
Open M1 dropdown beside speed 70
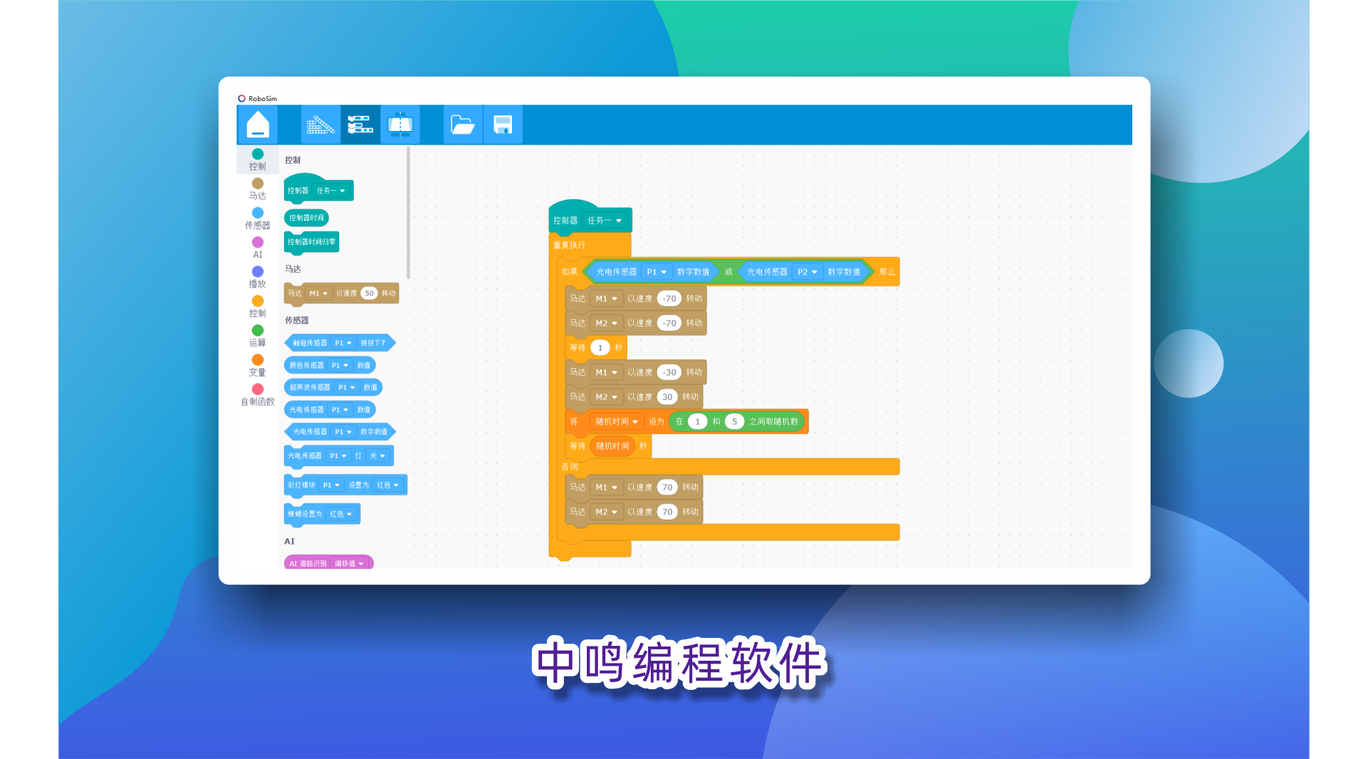pos(607,488)
